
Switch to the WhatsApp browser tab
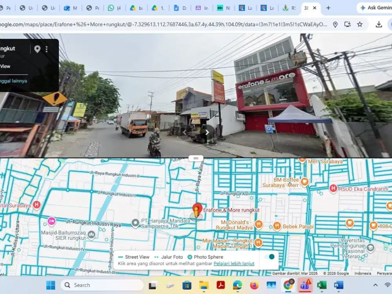[x=114, y=8]
